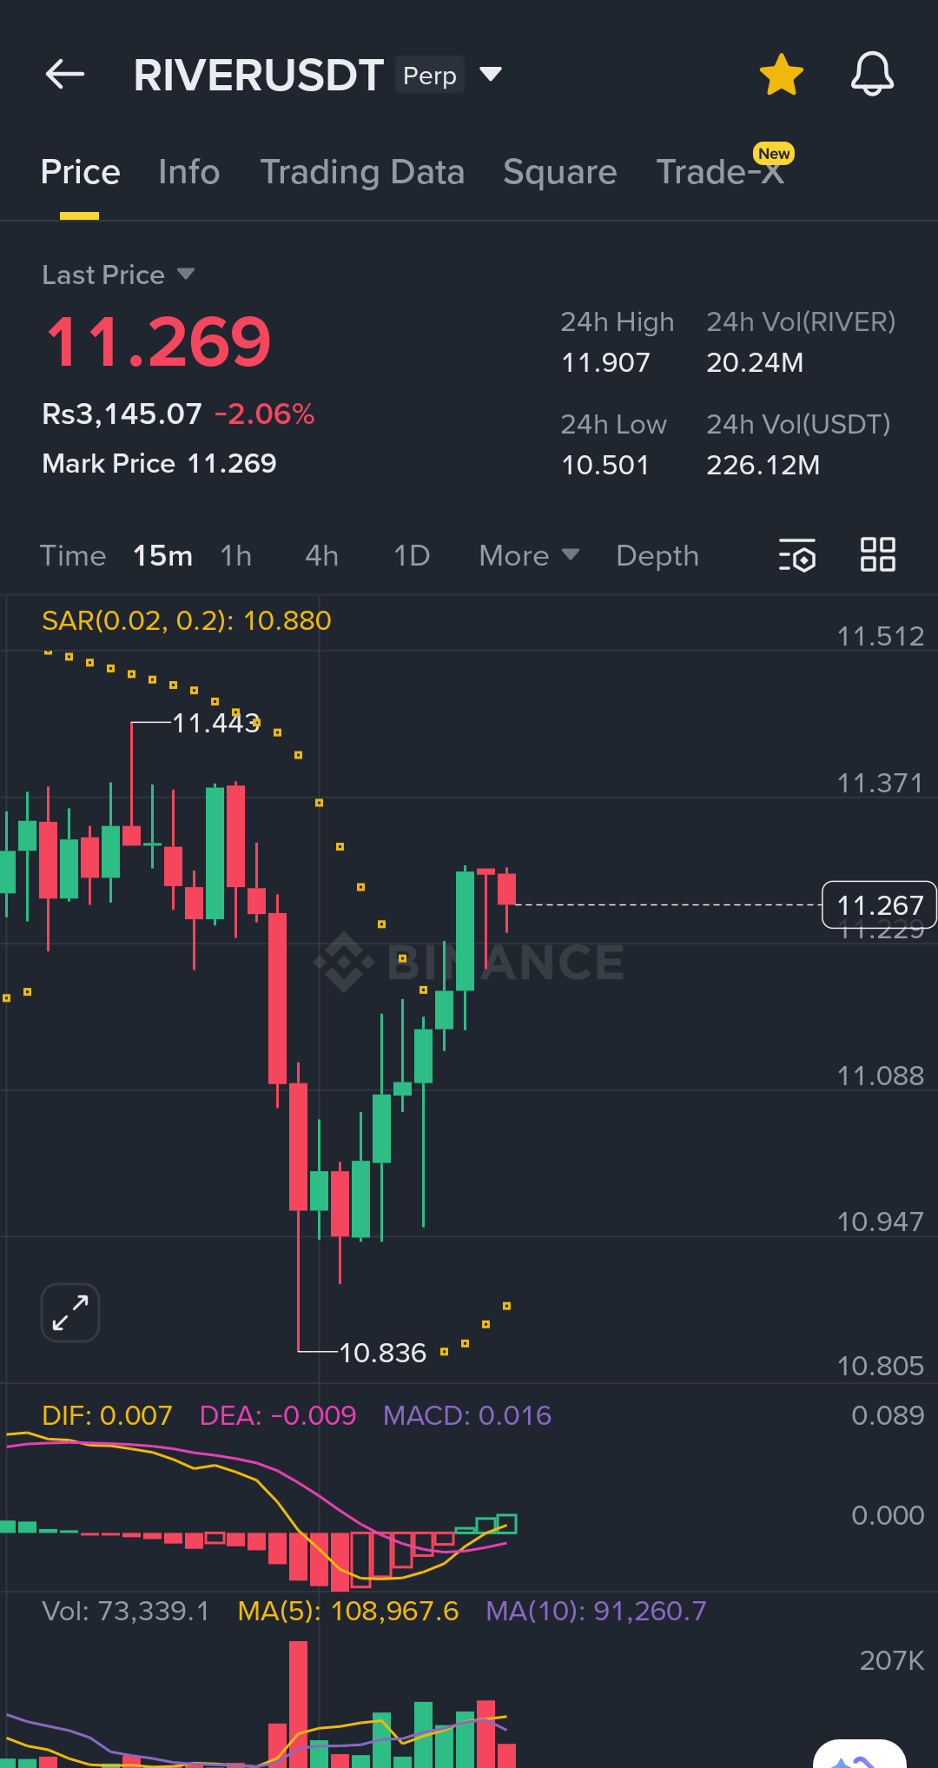938x1768 pixels.
Task: Tap the 24h High value 11.907
Action: [605, 362]
